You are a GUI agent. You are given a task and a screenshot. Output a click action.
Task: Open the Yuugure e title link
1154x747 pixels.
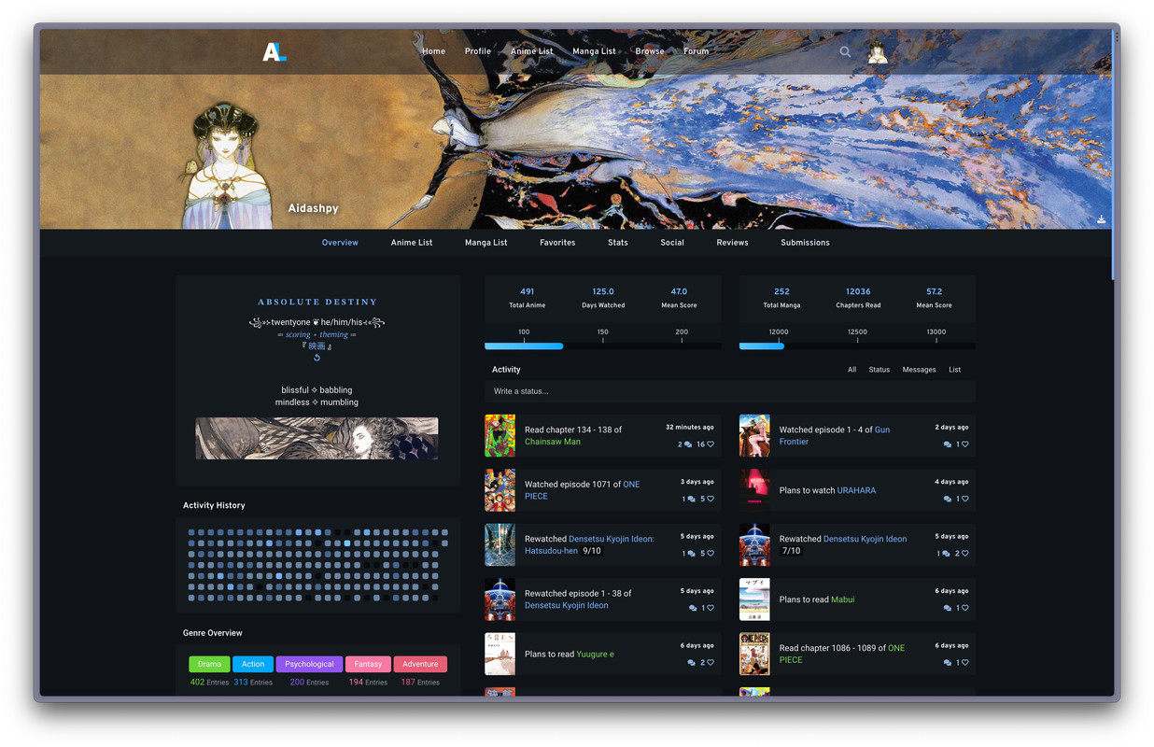596,655
